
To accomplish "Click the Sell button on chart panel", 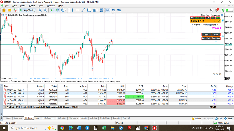I will pos(206,35).
